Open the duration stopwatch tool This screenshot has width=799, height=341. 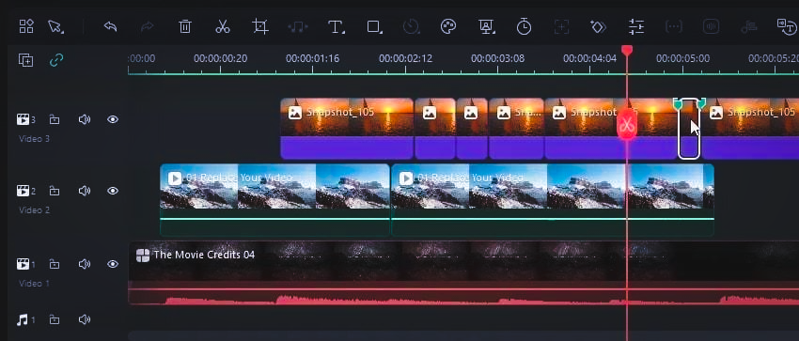point(524,26)
